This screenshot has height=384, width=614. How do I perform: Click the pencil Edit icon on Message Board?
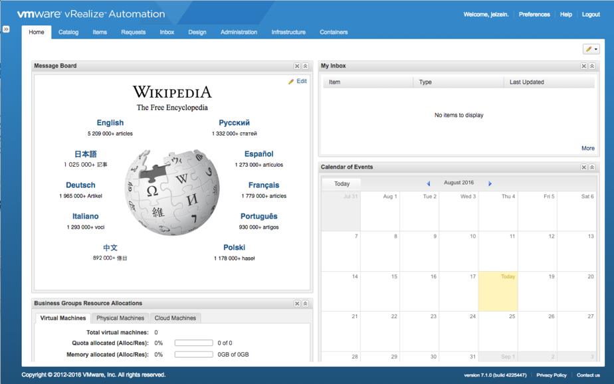291,82
